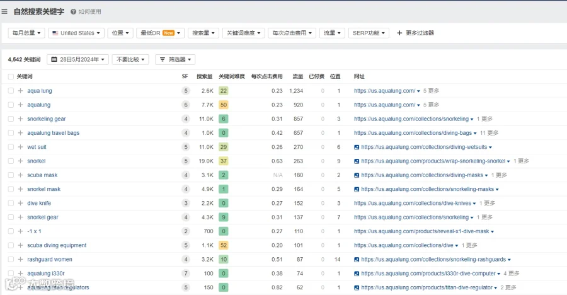567x295 pixels.
Task: Click plus icon beside rashguard women
Action: click(x=21, y=260)
